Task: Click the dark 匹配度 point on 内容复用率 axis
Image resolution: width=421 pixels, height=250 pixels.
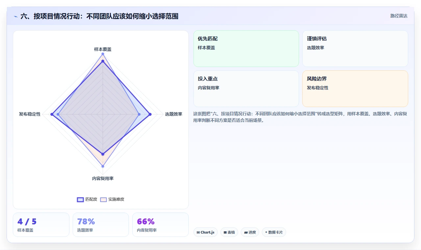Action: point(103,154)
